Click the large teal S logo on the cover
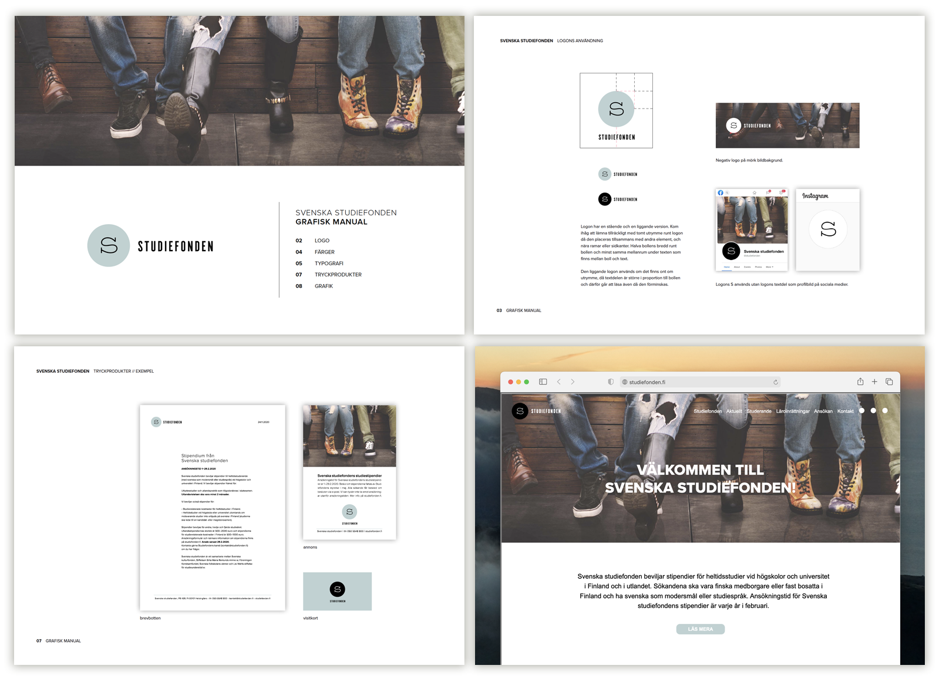936x689 pixels. [x=109, y=245]
